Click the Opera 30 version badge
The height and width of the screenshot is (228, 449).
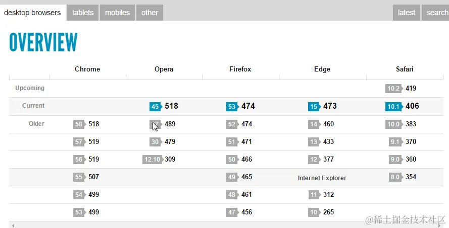coord(156,142)
